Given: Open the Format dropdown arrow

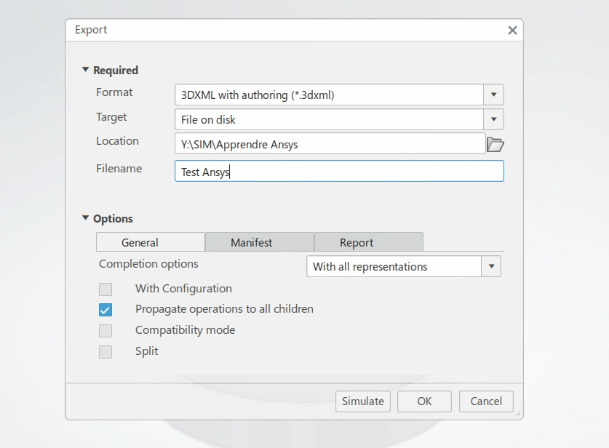Looking at the screenshot, I should pos(494,95).
